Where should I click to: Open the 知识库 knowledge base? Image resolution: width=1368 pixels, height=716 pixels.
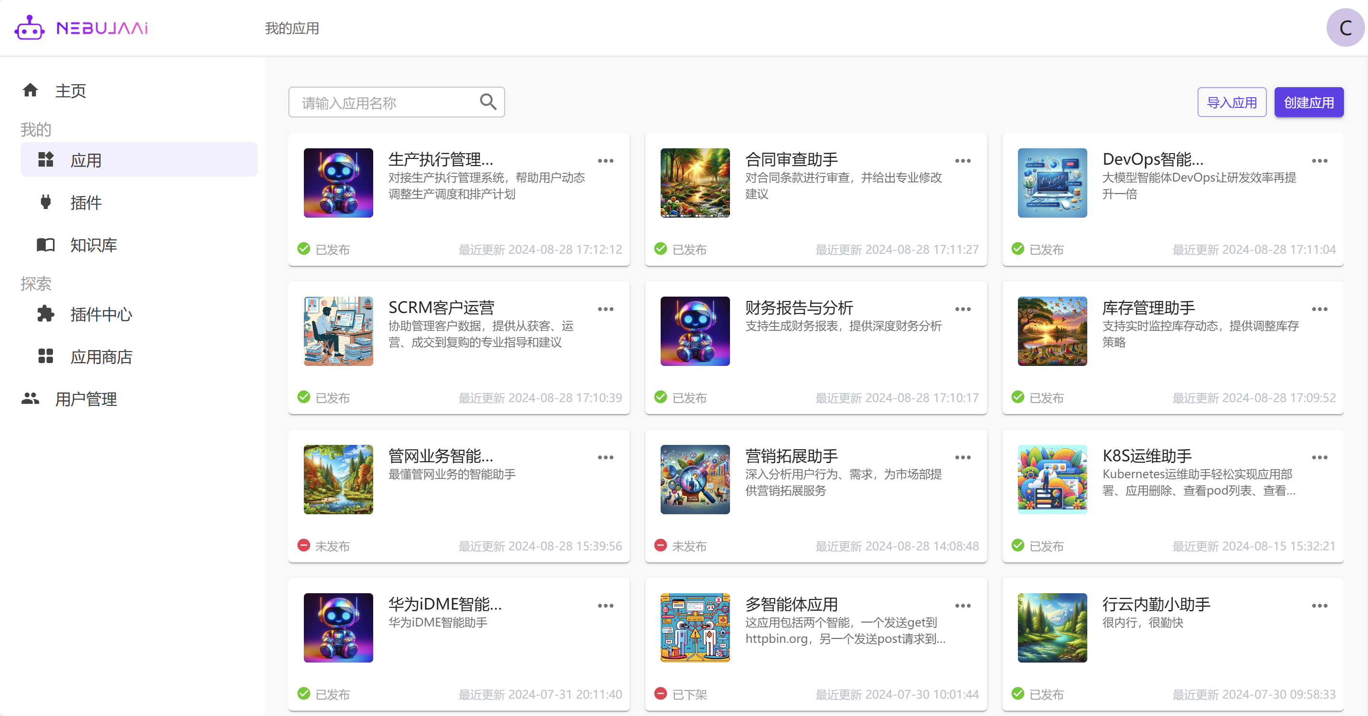pos(93,245)
